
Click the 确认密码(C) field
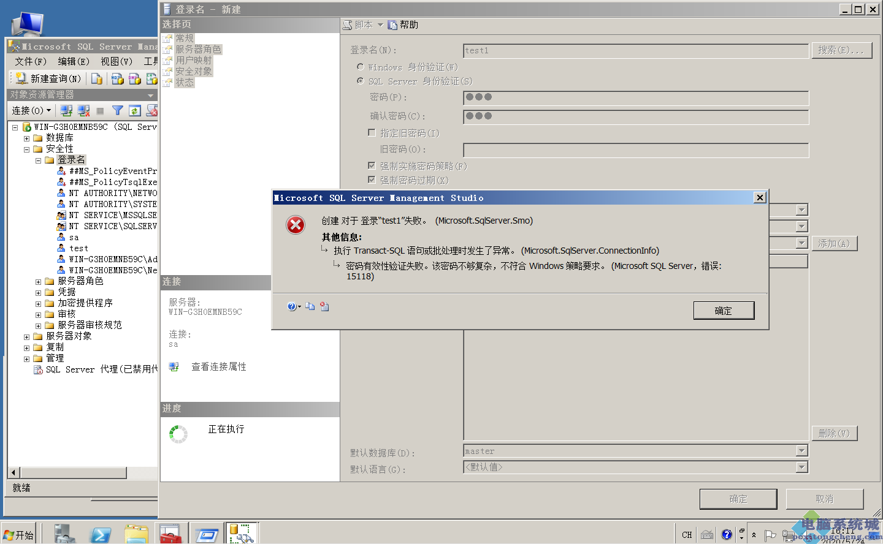[636, 116]
